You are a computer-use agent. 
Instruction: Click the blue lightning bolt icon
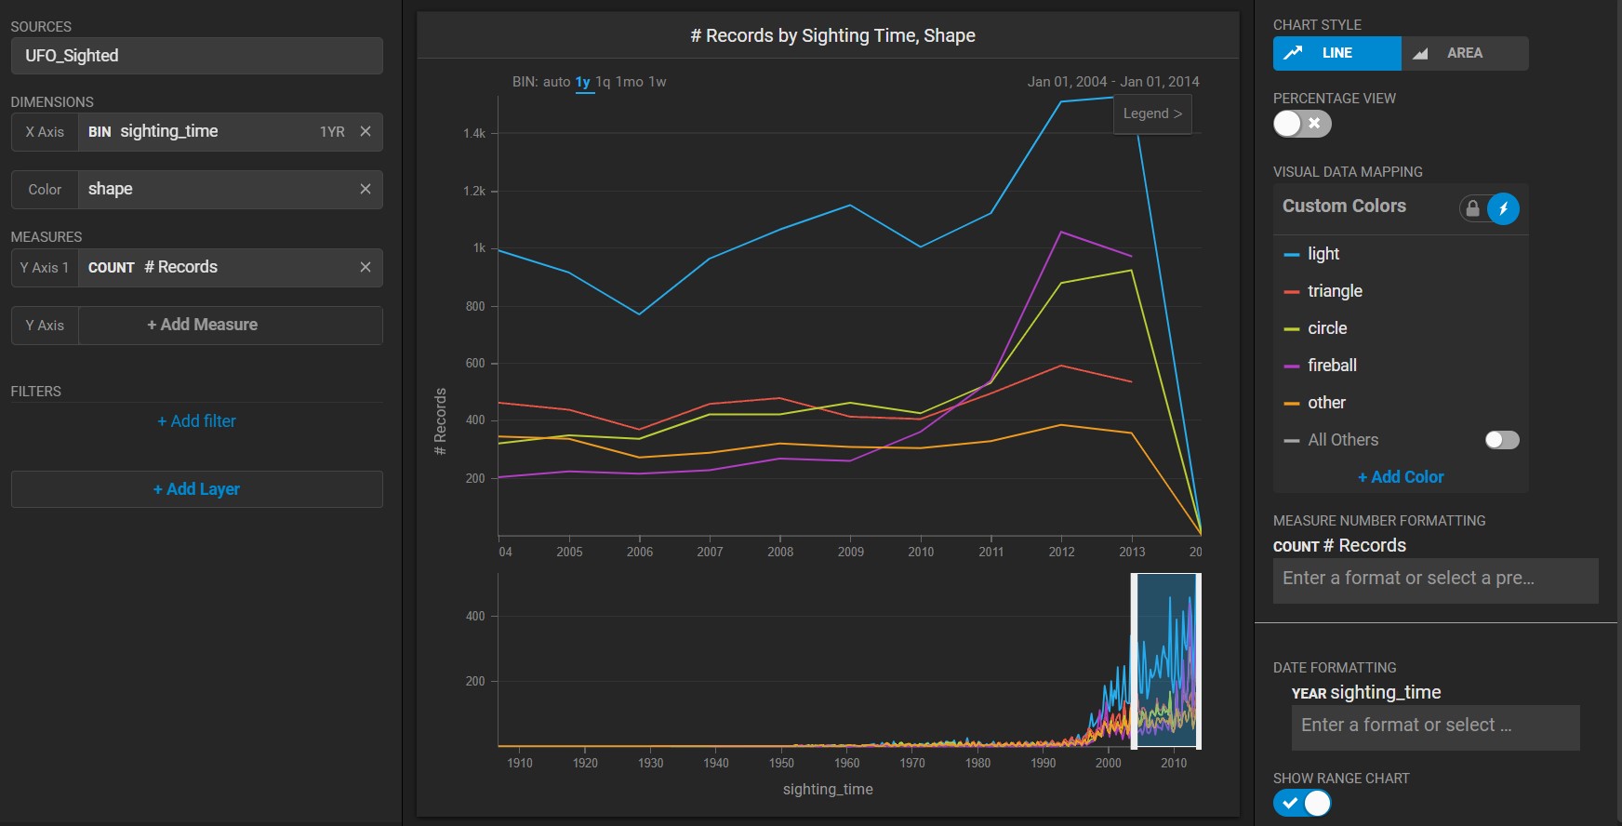1503,208
